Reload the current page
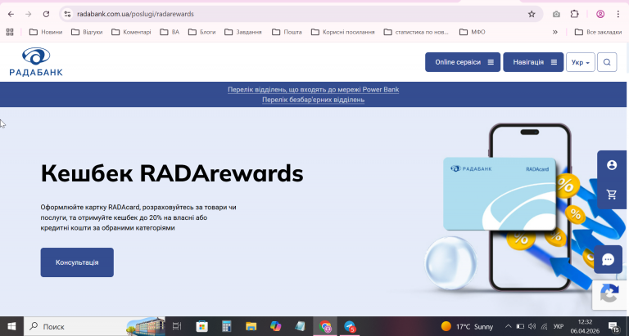Image resolution: width=629 pixels, height=336 pixels. tap(46, 14)
